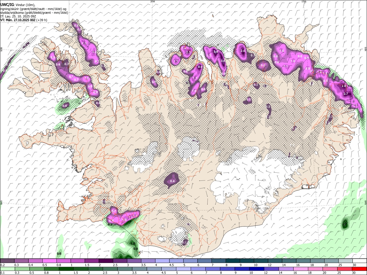Click the violet rain swatch labeled 12

(271, 269)
